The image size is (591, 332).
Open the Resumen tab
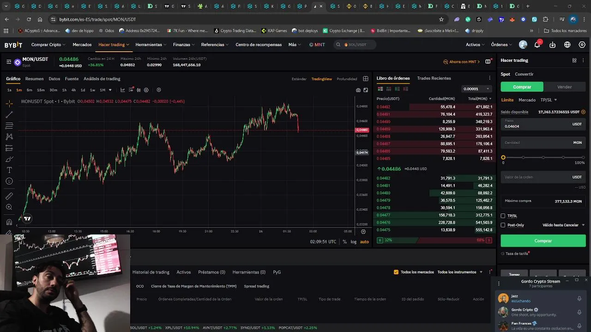(x=34, y=79)
